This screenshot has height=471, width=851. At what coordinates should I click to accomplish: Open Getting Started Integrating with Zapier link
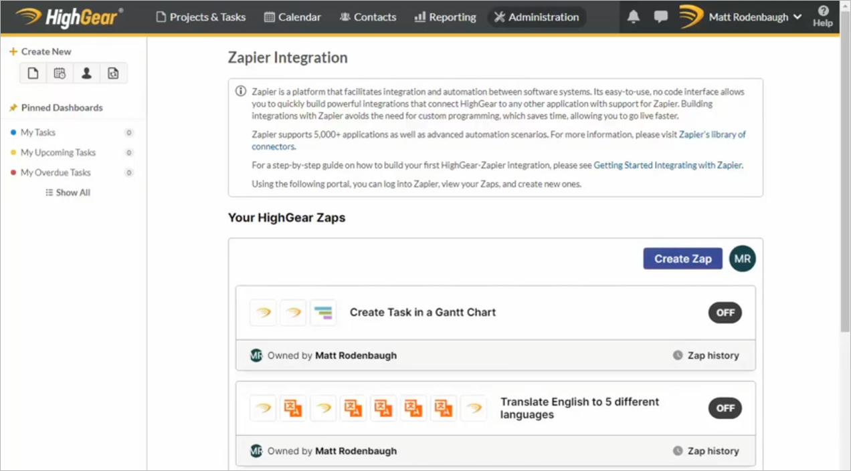pyautogui.click(x=668, y=165)
